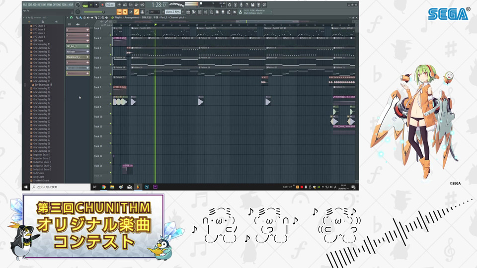Click the multilink to controllers icon
This screenshot has height=268, width=477.
coord(143,12)
